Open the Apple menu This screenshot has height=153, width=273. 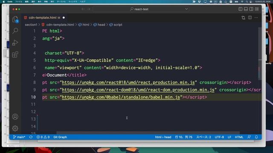pos(3,2)
